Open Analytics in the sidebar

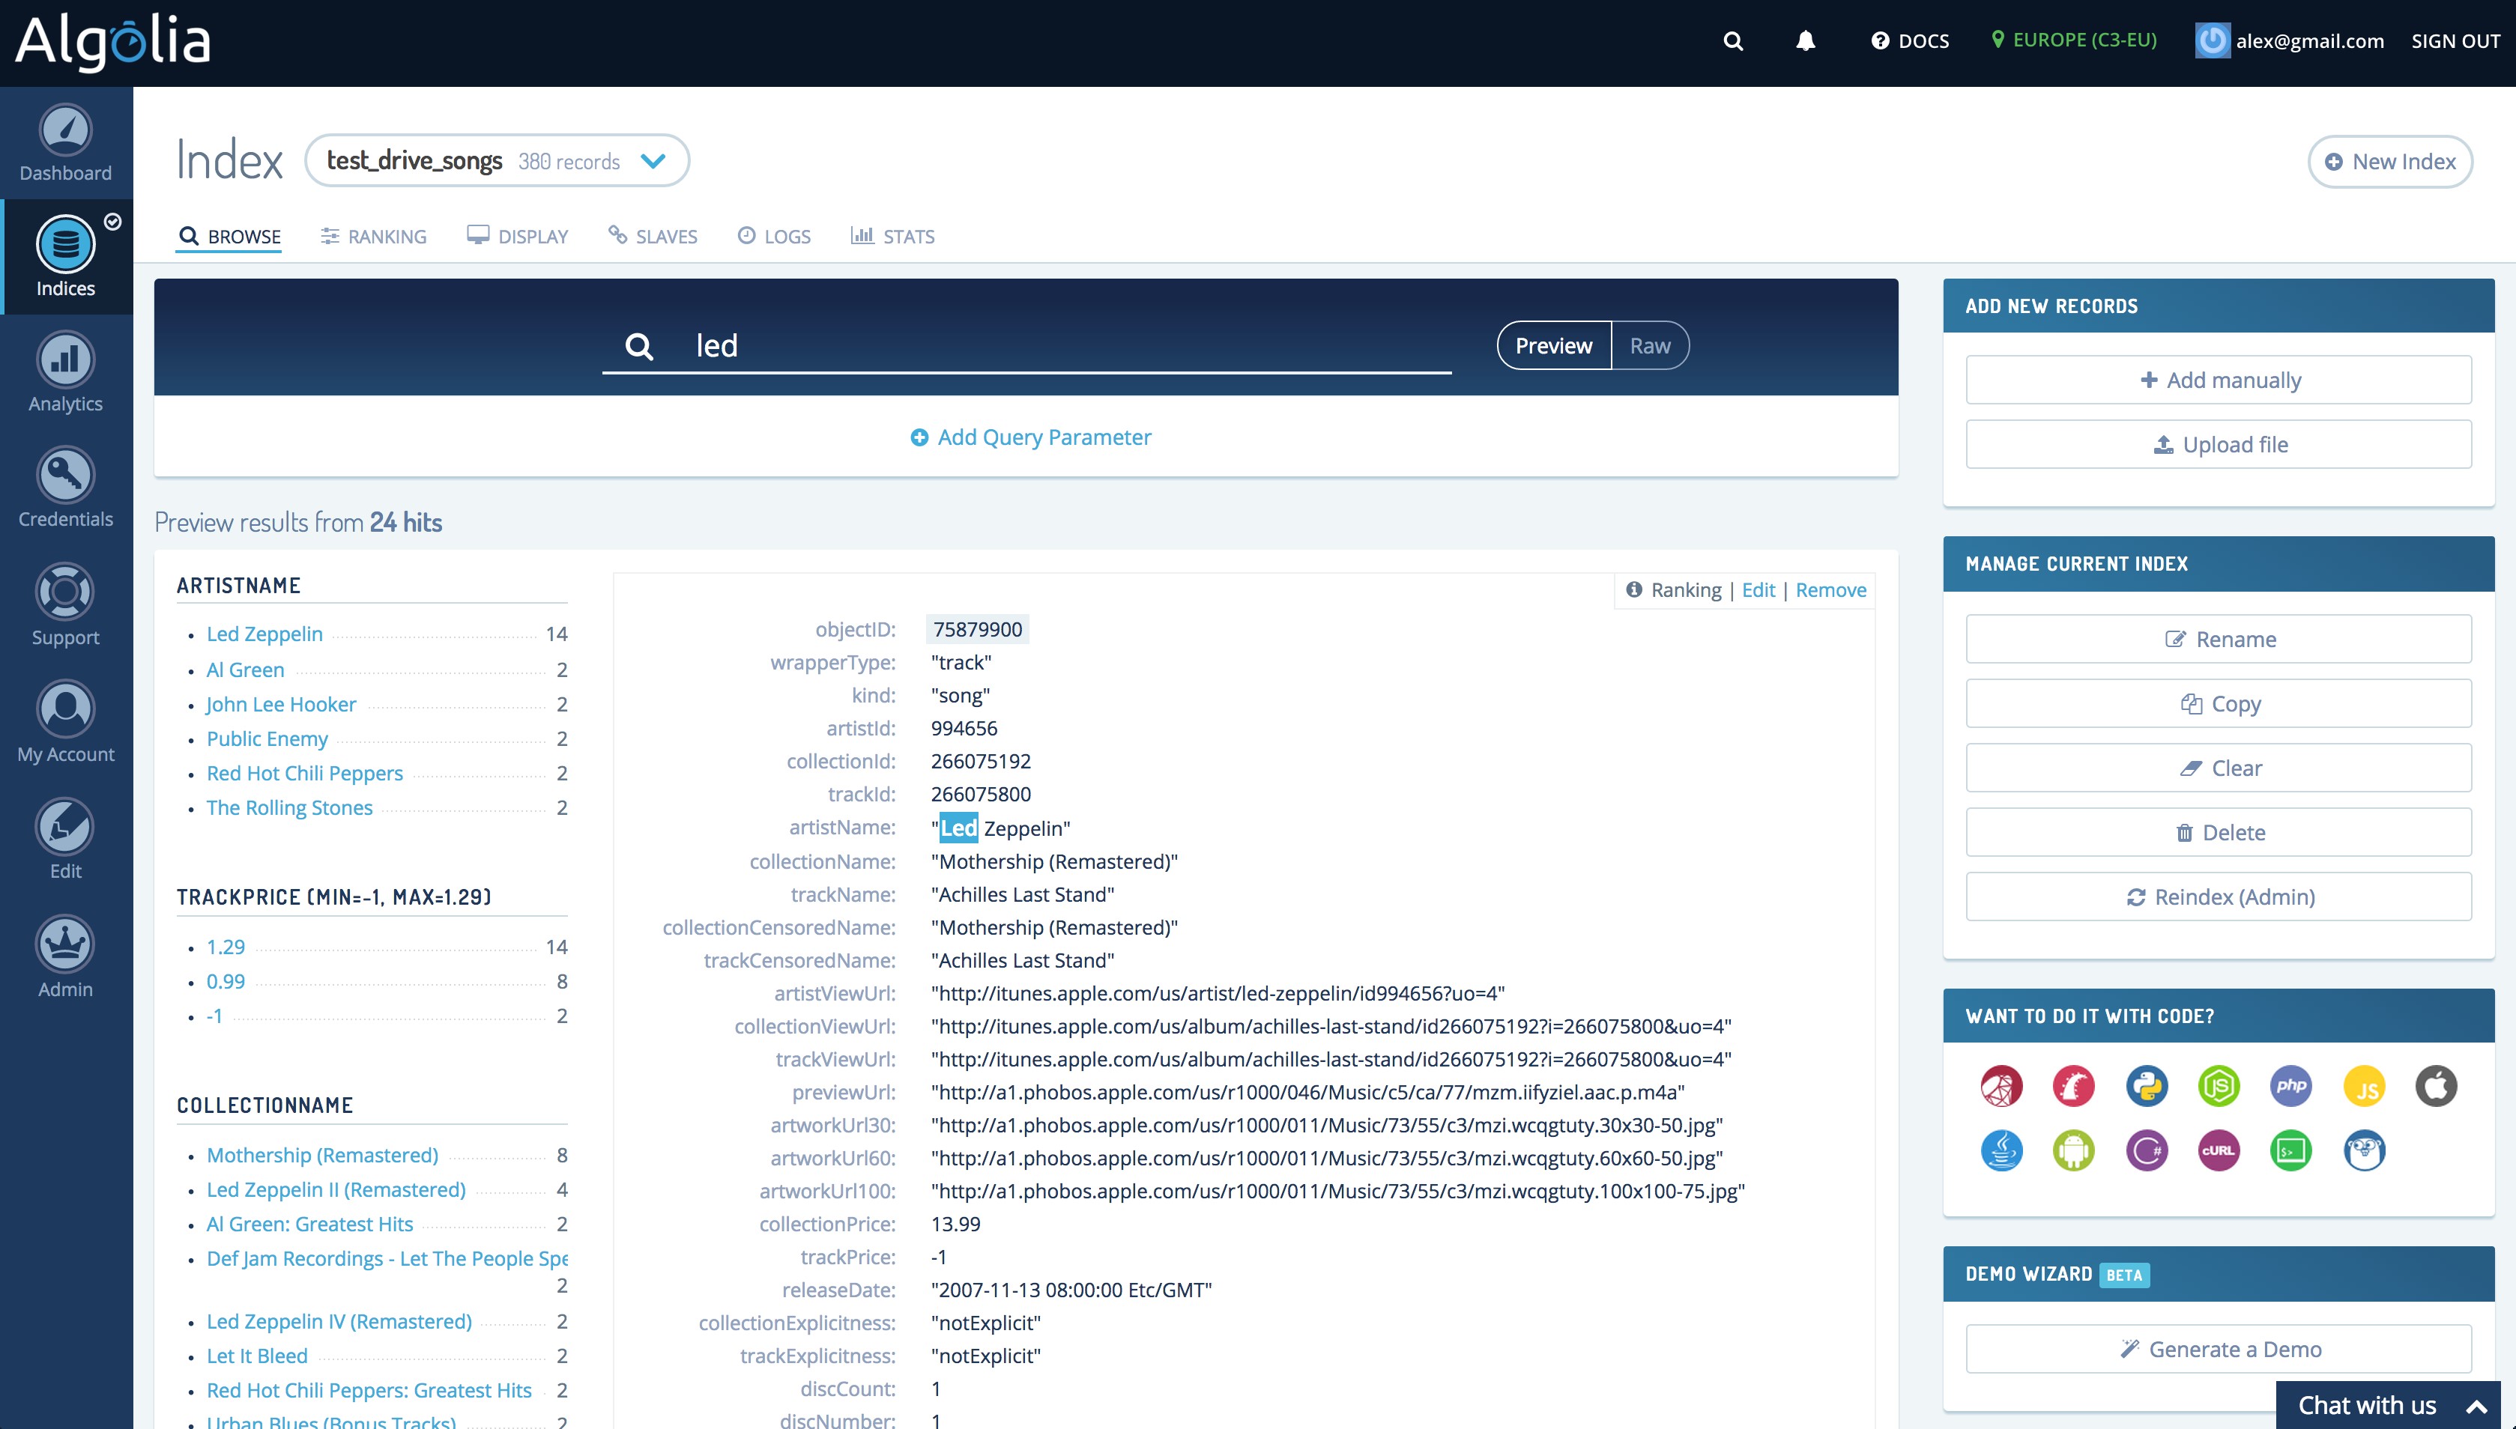tap(66, 373)
